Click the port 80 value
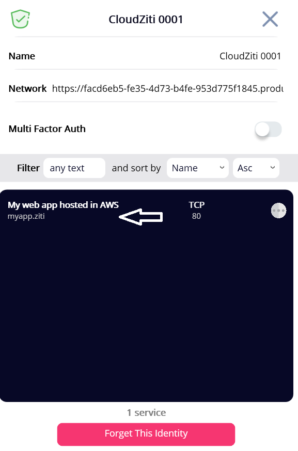 [x=196, y=216]
